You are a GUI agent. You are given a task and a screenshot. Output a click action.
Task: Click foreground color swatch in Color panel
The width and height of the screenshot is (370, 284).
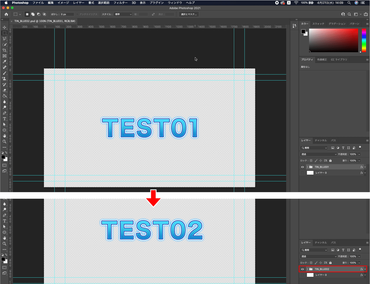click(x=303, y=31)
